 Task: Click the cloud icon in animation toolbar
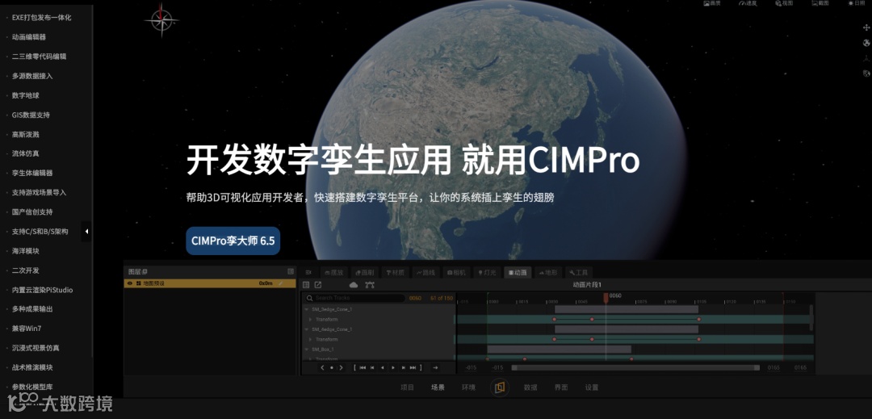[353, 285]
